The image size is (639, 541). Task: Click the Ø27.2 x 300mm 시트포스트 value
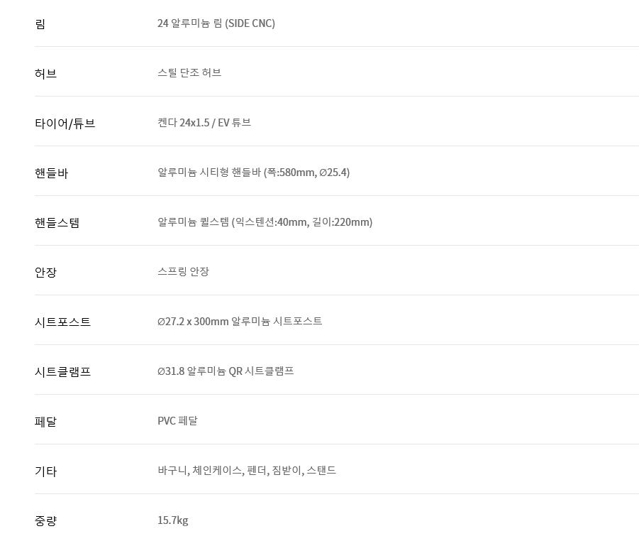(x=240, y=321)
